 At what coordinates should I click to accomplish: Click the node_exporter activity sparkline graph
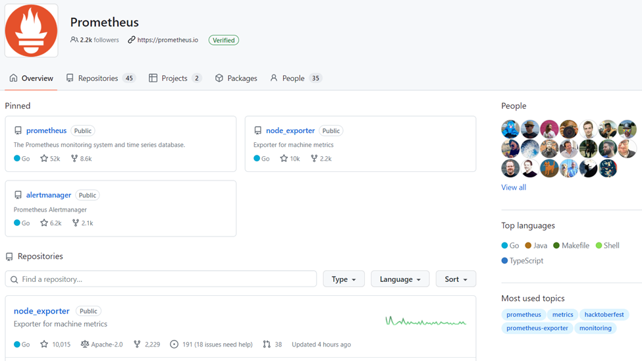[425, 321]
